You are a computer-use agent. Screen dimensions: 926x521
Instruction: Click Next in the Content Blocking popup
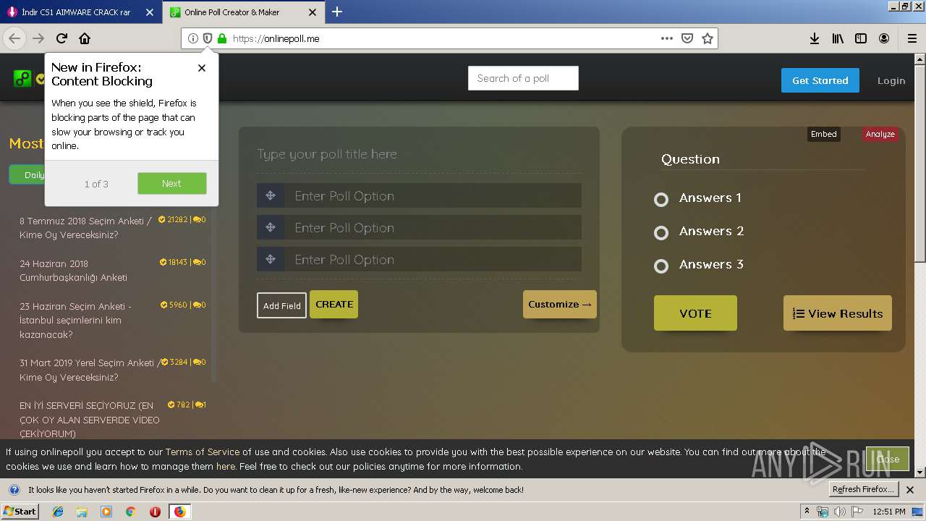172,183
